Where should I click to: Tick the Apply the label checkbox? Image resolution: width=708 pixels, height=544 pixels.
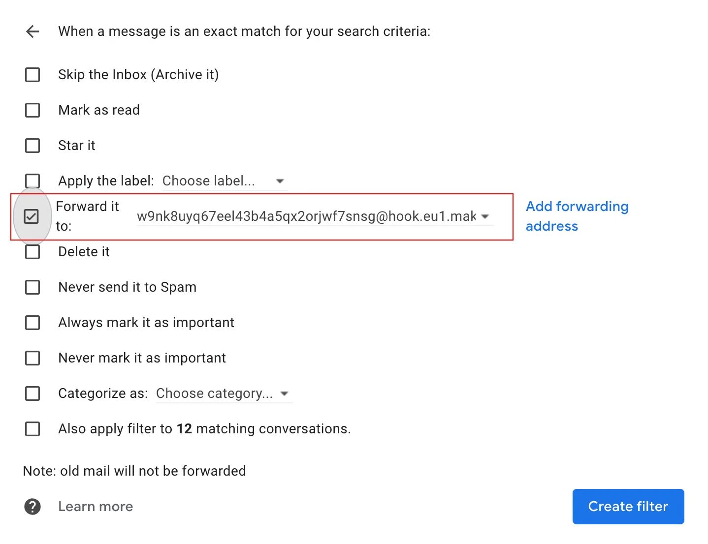pyautogui.click(x=32, y=181)
